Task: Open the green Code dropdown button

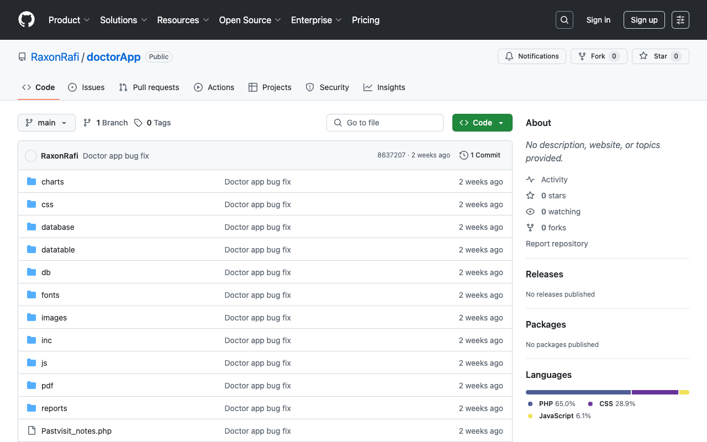Action: point(482,123)
